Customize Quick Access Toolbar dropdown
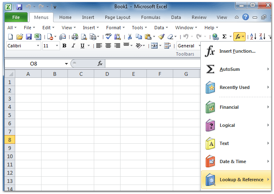274x194 pixels. (55, 7)
